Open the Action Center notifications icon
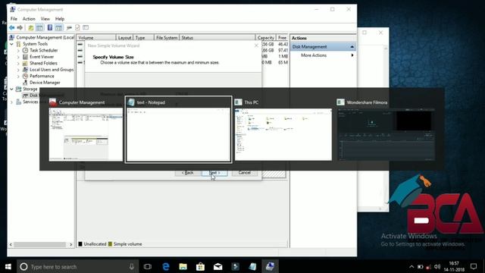485x273 pixels. [474, 266]
